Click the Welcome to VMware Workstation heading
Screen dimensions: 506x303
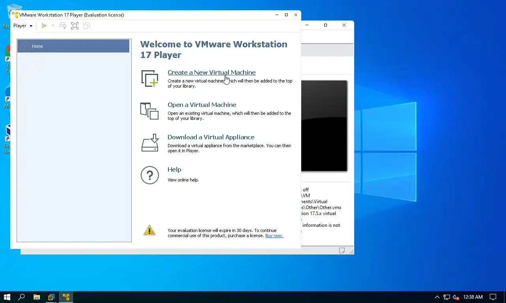pos(214,49)
